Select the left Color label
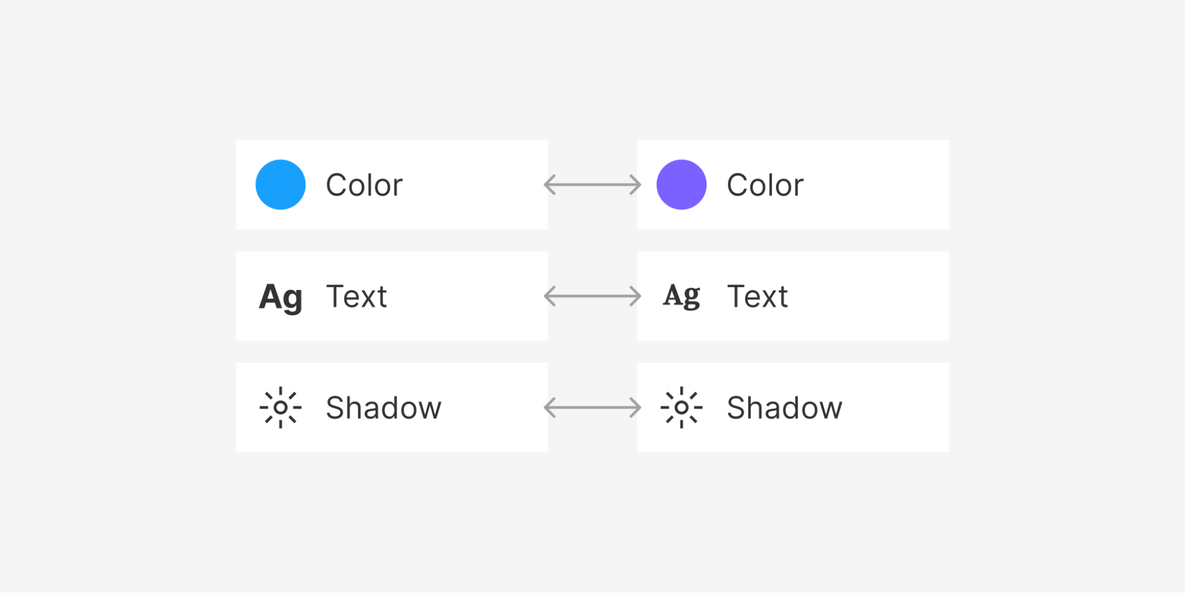Screen dimensions: 1185x593 364,185
